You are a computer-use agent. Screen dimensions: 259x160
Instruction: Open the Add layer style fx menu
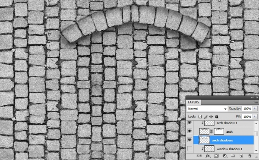(208, 156)
